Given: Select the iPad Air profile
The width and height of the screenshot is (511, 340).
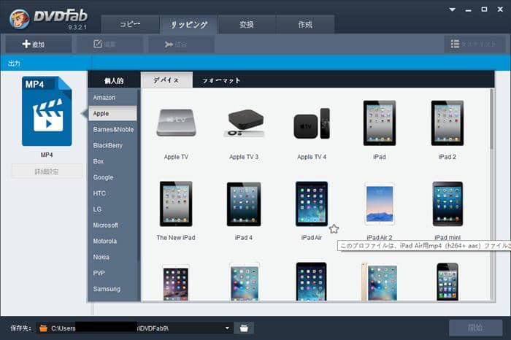Looking at the screenshot, I should 312,204.
